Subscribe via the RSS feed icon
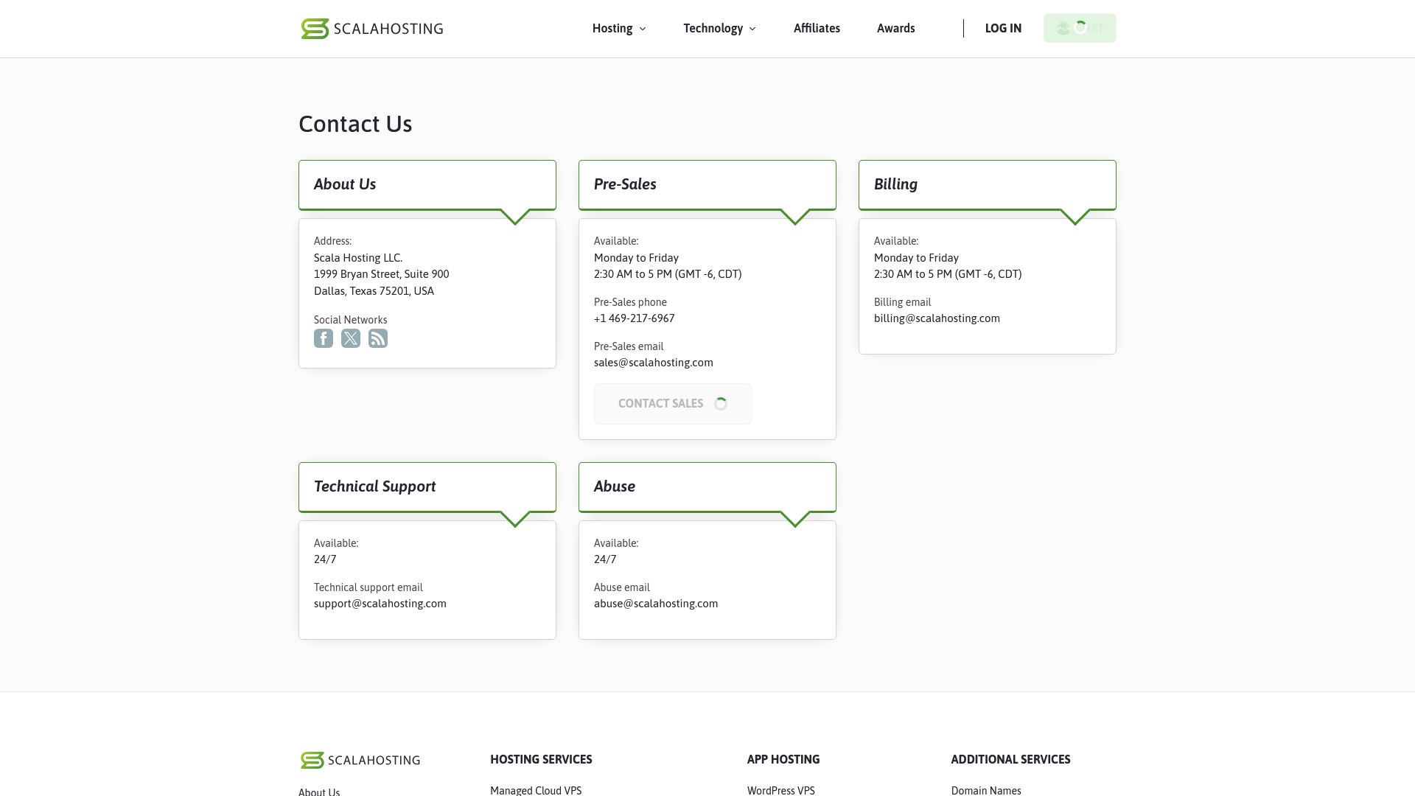Screen dimensions: 1415x796 378,338
